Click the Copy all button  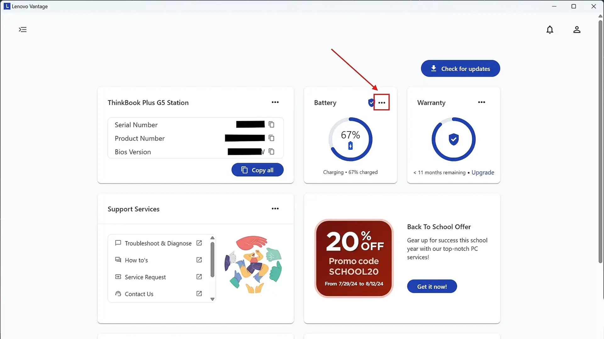257,170
